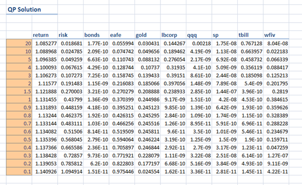
Task: Click the orange cell with value 0.4
Action: click(x=19, y=147)
